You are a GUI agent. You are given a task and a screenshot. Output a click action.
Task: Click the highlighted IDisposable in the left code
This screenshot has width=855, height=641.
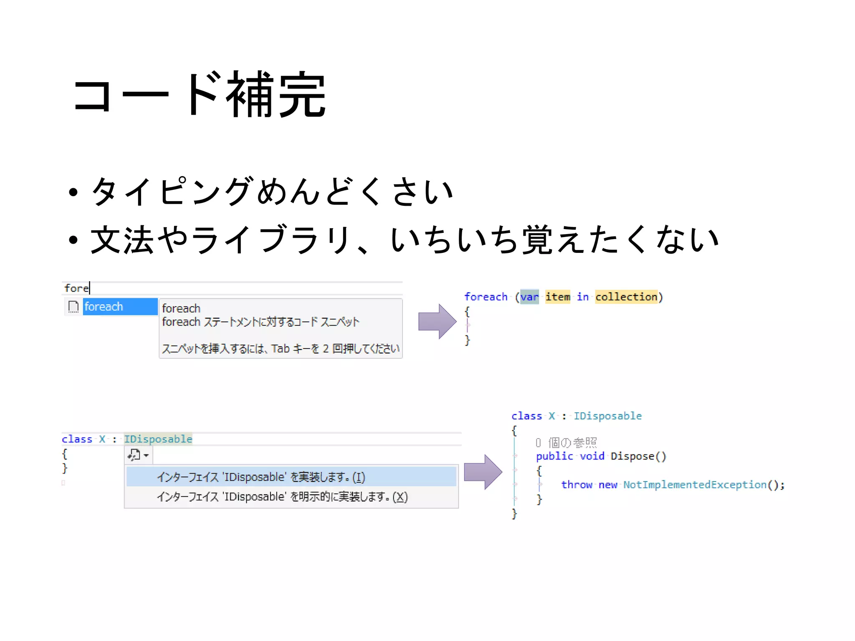[158, 439]
